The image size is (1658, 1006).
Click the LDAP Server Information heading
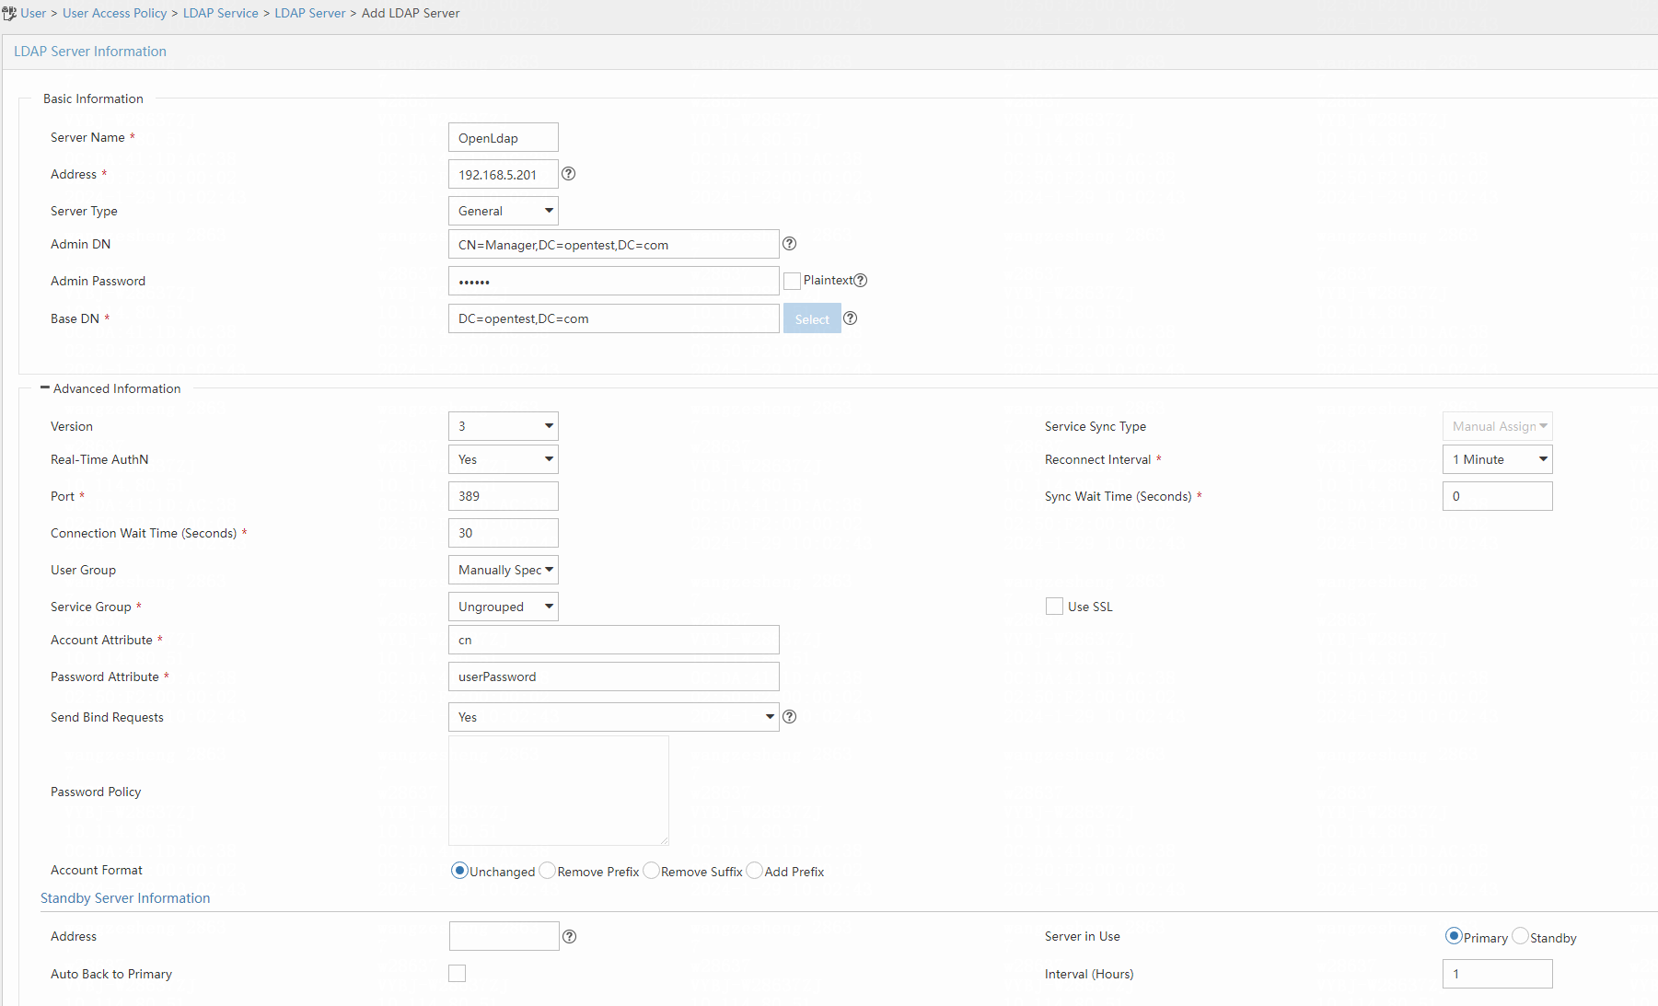pyautogui.click(x=90, y=52)
